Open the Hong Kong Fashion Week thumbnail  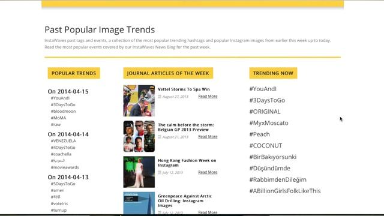coord(139,172)
